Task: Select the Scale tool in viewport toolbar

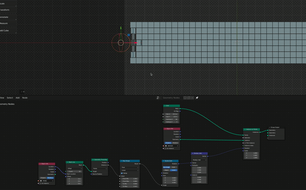Action: [8, 4]
